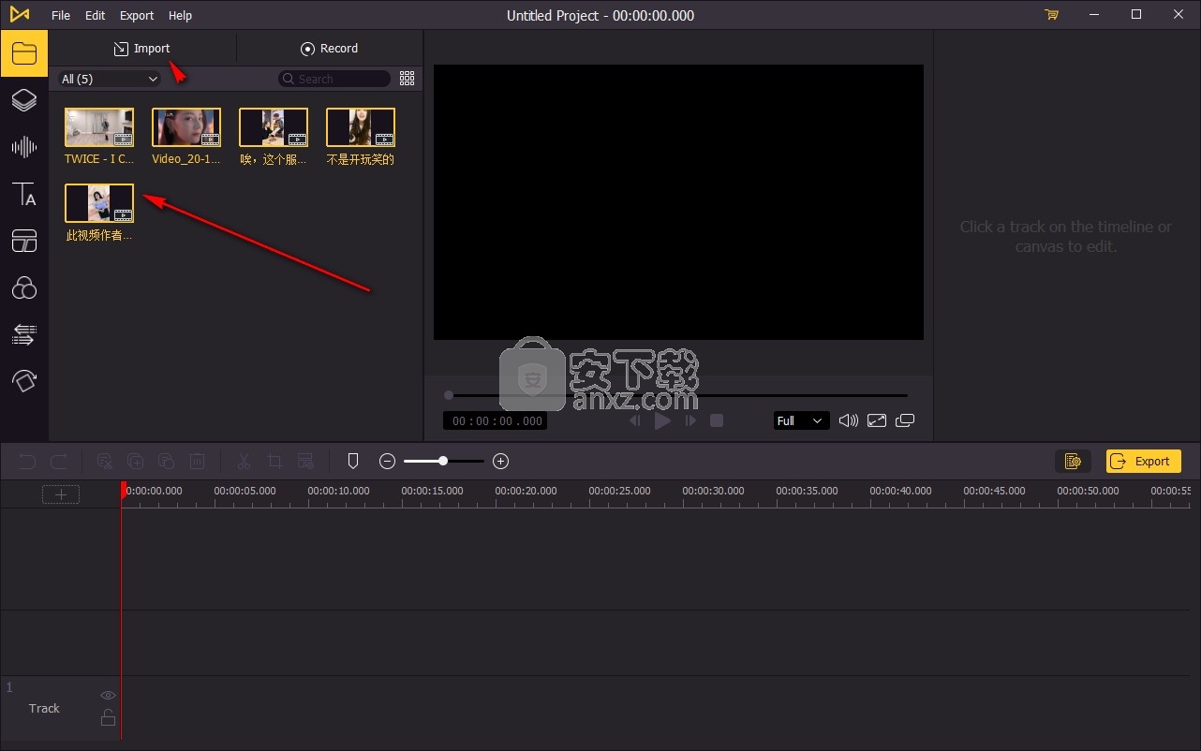This screenshot has height=751, width=1201.
Task: Click the timeline Copy icon
Action: click(x=135, y=461)
